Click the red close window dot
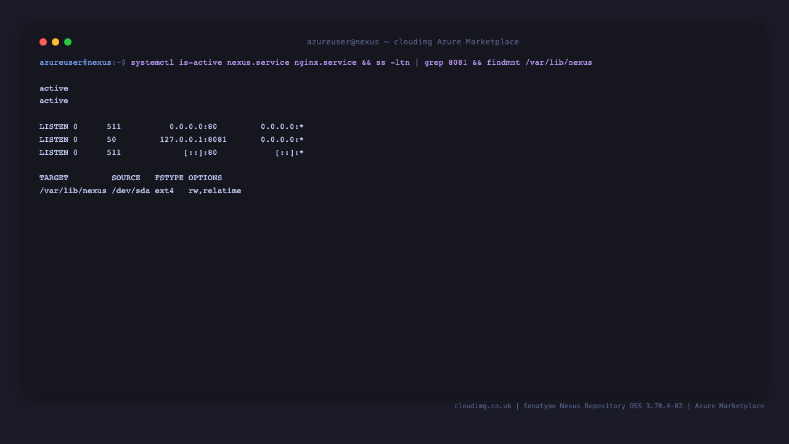 pos(43,42)
